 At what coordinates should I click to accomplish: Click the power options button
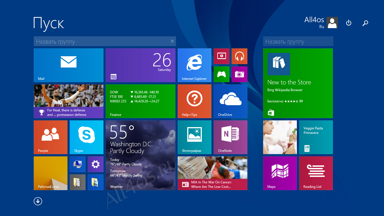coord(349,23)
